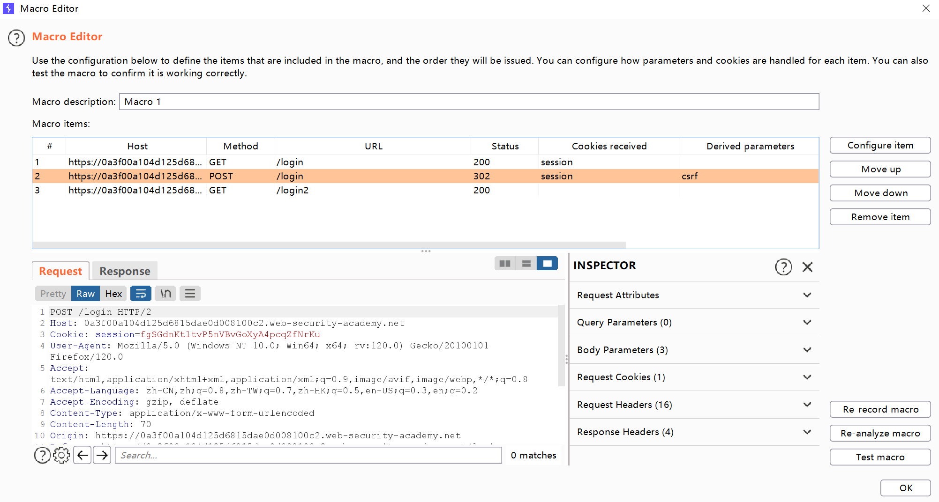Expand Request Attributes section
Image resolution: width=939 pixels, height=502 pixels.
point(694,295)
